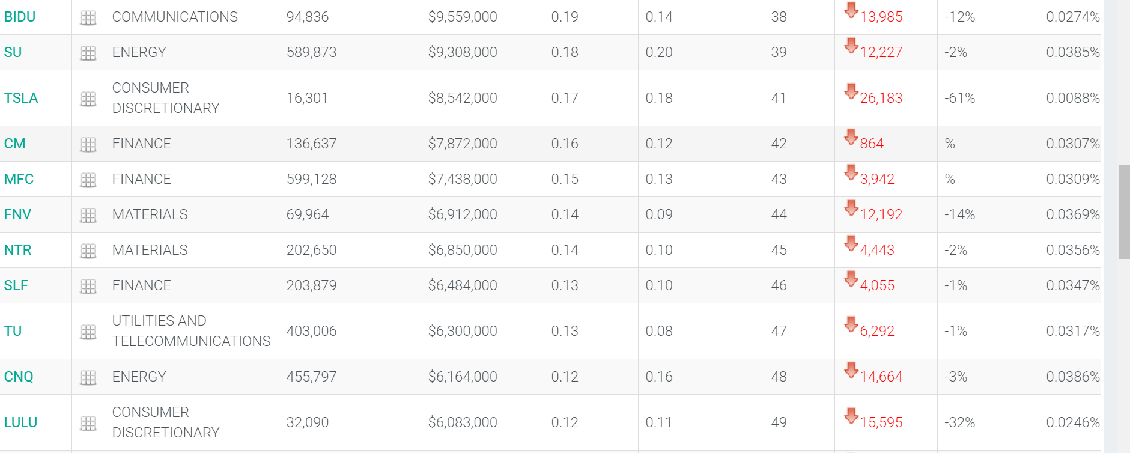The image size is (1130, 453).
Task: Open the grid icon for SLF
Action: click(x=88, y=287)
